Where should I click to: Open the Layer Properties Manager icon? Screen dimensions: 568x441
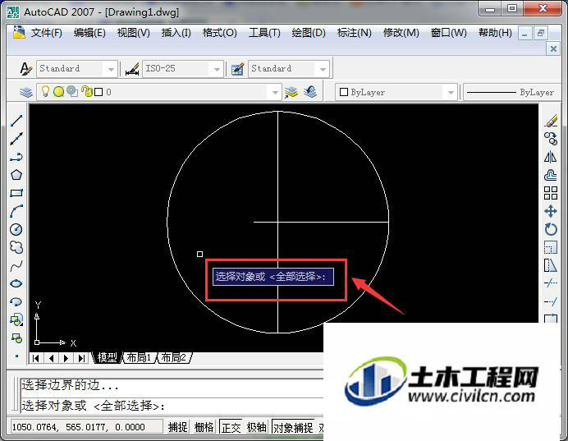pos(26,93)
